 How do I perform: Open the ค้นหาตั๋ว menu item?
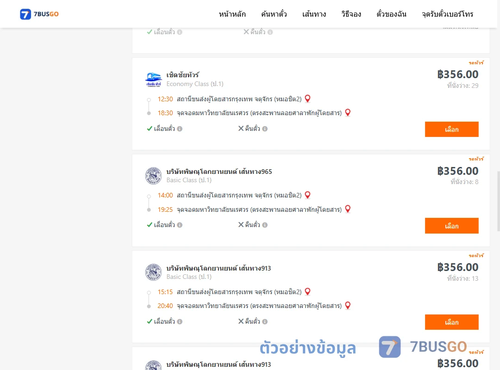(274, 14)
